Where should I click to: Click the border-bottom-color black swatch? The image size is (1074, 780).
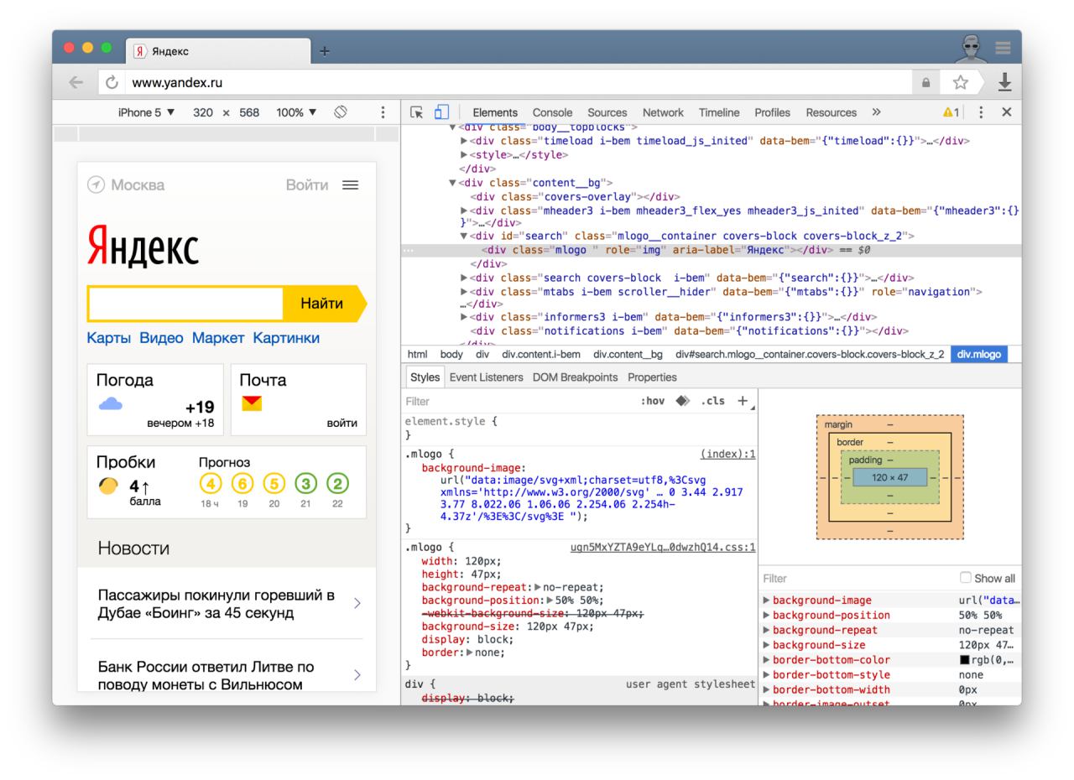[964, 660]
